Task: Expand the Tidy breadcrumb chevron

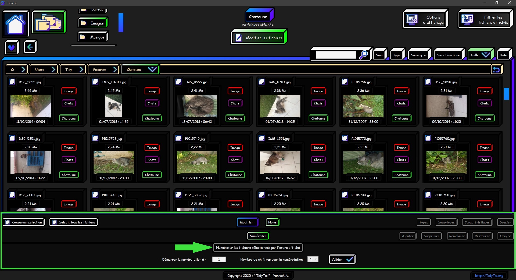Action: click(x=81, y=69)
